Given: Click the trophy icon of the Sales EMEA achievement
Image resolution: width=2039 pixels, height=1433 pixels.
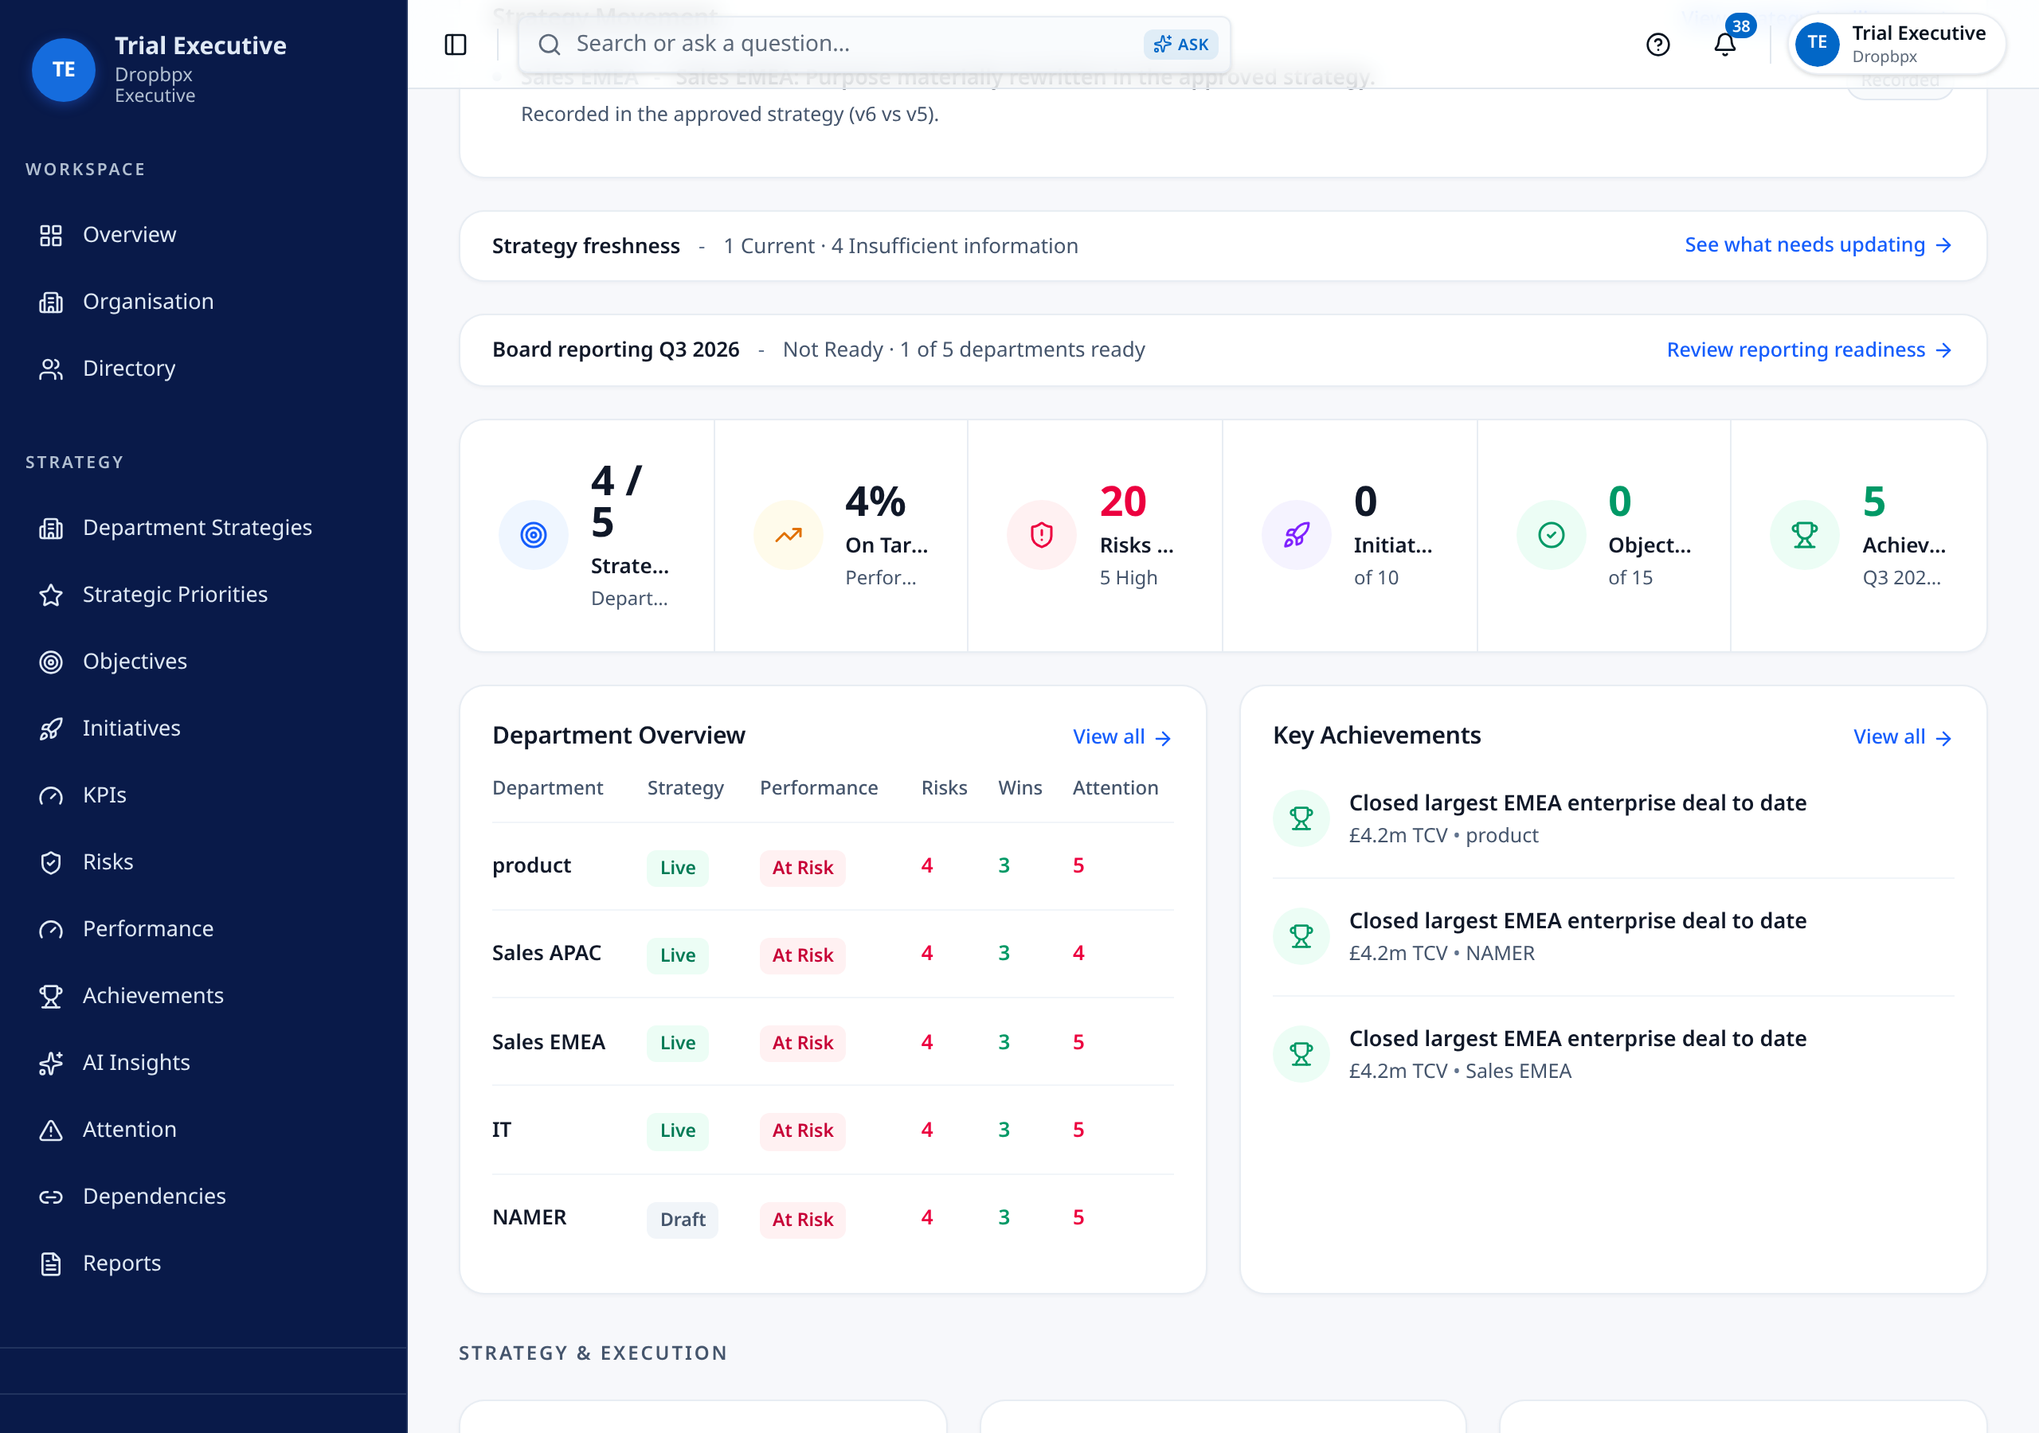Looking at the screenshot, I should [x=1300, y=1054].
